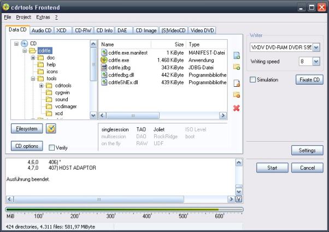
Task: Click the CD disc icon at tree root
Action: tap(25, 44)
